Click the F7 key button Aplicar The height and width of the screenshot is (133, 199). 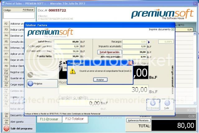(x=6, y=54)
